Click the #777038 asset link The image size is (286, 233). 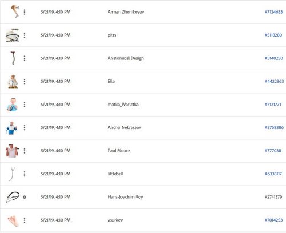(x=273, y=151)
